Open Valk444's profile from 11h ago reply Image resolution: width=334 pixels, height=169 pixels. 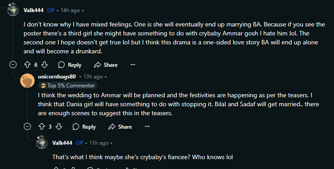point(62,143)
